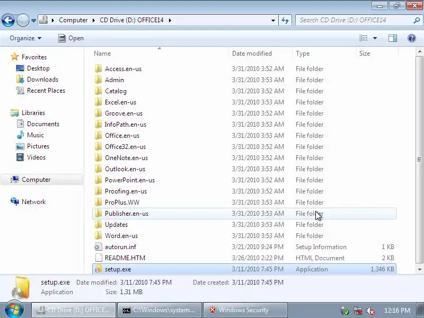Open the Organize menu
Image resolution: width=424 pixels, height=318 pixels.
(25, 38)
